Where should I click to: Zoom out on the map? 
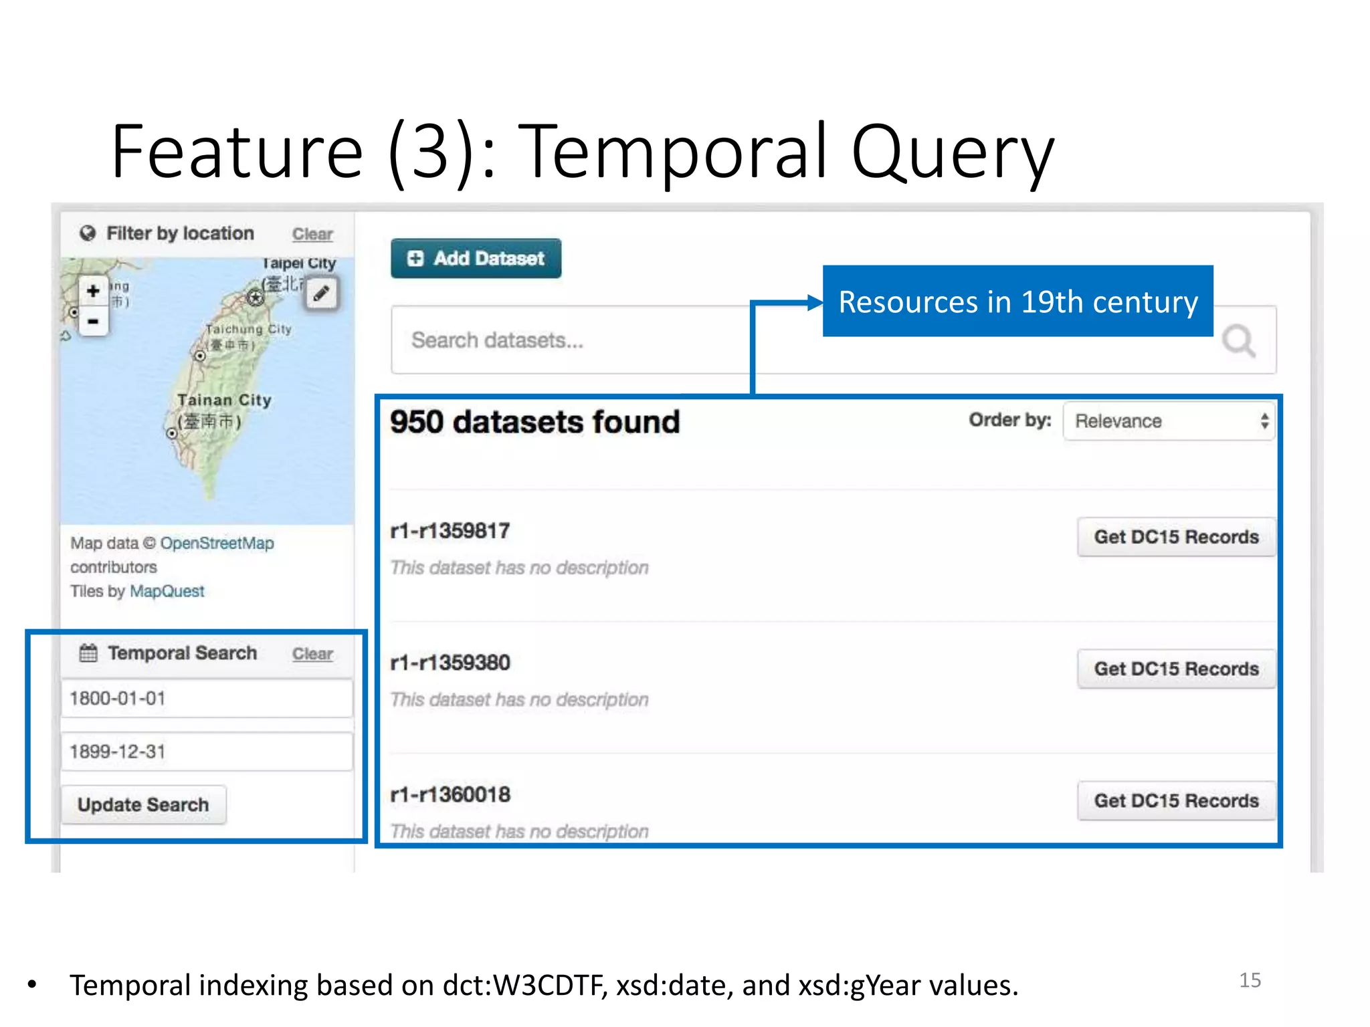pos(93,322)
